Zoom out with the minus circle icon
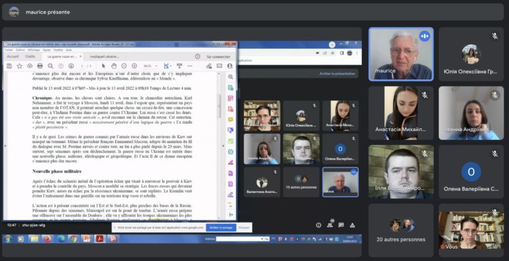This screenshot has height=261, width=509. pos(124,66)
